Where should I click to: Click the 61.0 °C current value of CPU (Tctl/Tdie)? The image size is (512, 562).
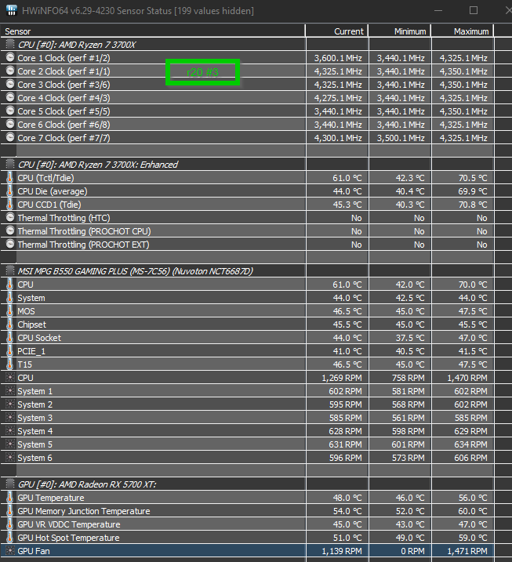(347, 178)
